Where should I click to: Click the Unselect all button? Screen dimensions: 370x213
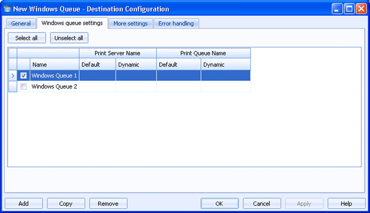(x=69, y=38)
